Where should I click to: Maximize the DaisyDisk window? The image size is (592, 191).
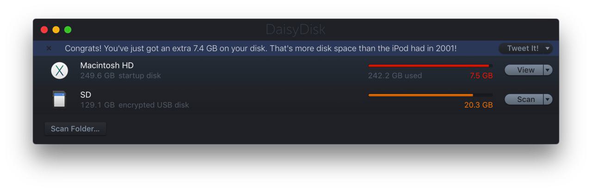tap(68, 30)
